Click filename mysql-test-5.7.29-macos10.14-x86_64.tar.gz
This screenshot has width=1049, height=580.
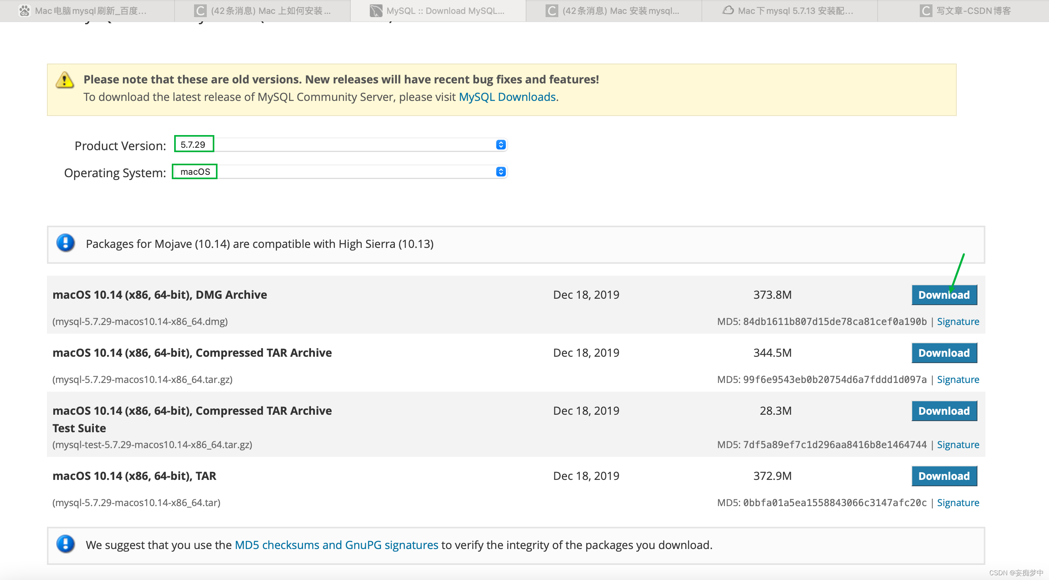(152, 445)
